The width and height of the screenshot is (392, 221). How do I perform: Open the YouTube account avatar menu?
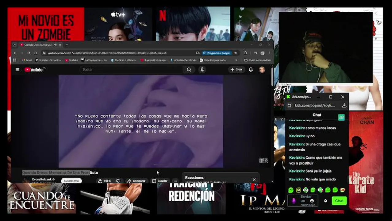(x=262, y=70)
